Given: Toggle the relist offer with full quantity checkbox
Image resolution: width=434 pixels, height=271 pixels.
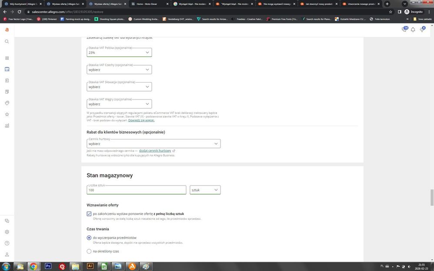Looking at the screenshot, I should coord(89,214).
